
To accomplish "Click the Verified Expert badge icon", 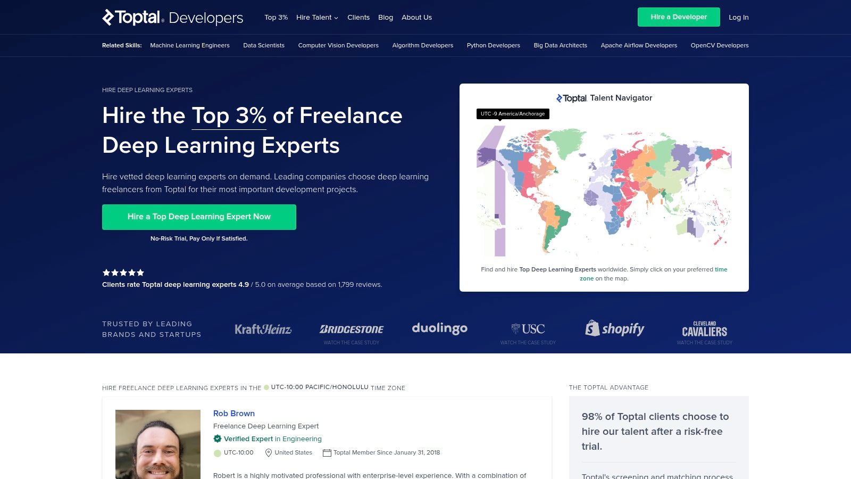I will coord(217,439).
